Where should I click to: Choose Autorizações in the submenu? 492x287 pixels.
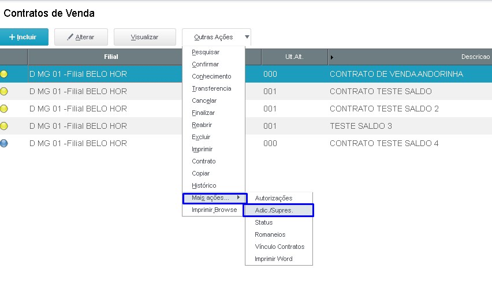273,198
